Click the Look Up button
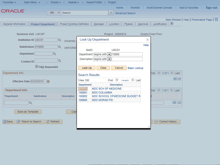 [x=87, y=68]
